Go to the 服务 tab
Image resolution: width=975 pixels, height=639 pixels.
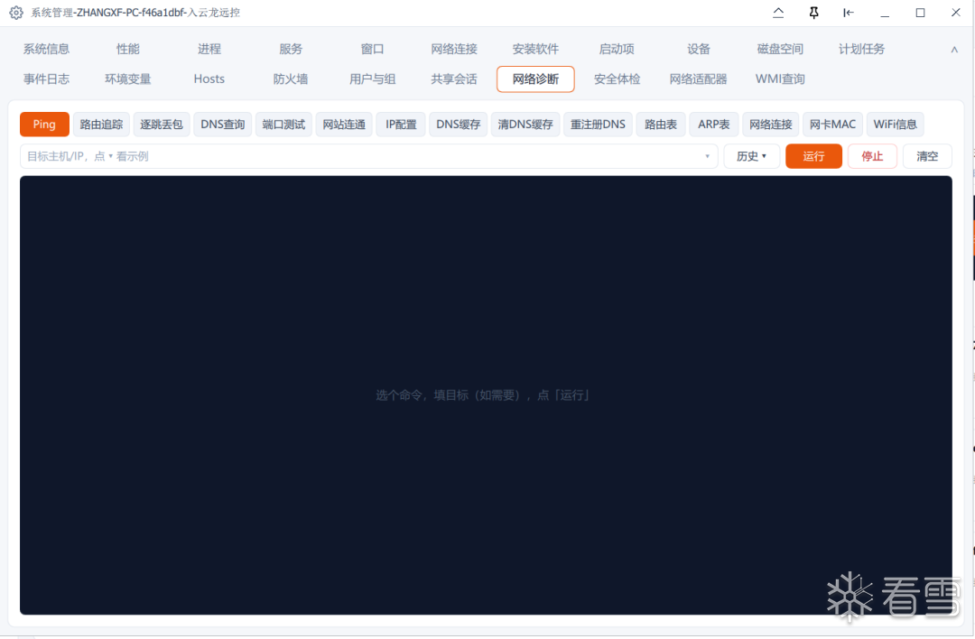pos(291,49)
